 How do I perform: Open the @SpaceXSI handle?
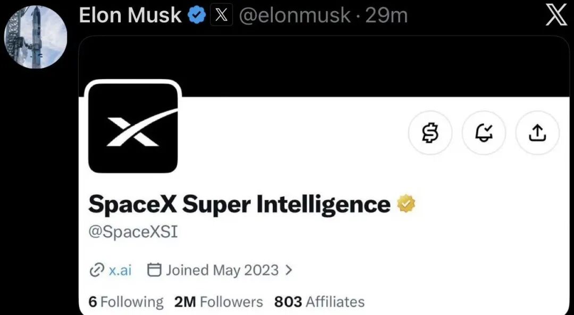coord(133,232)
